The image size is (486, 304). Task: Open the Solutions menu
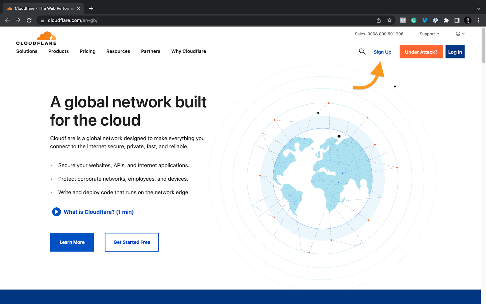pyautogui.click(x=27, y=51)
